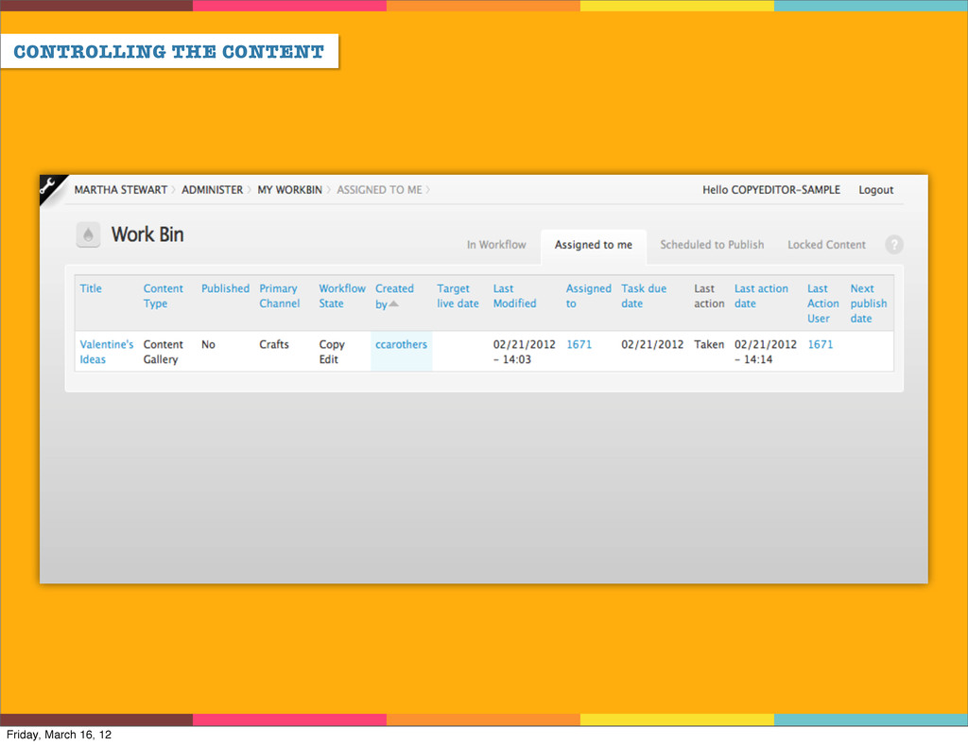Open the Valentine's Ideas title link

coord(106,352)
